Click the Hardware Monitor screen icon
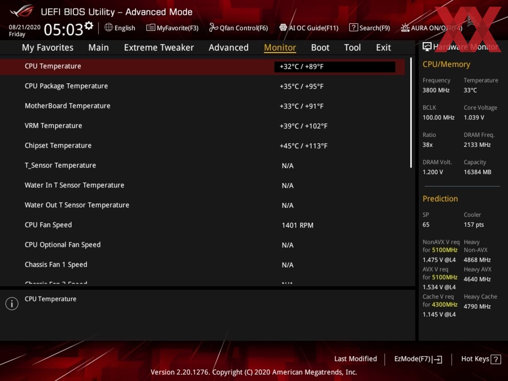This screenshot has width=508, height=381. [427, 46]
